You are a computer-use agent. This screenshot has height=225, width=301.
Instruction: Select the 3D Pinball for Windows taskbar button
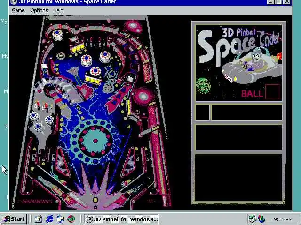(x=121, y=219)
